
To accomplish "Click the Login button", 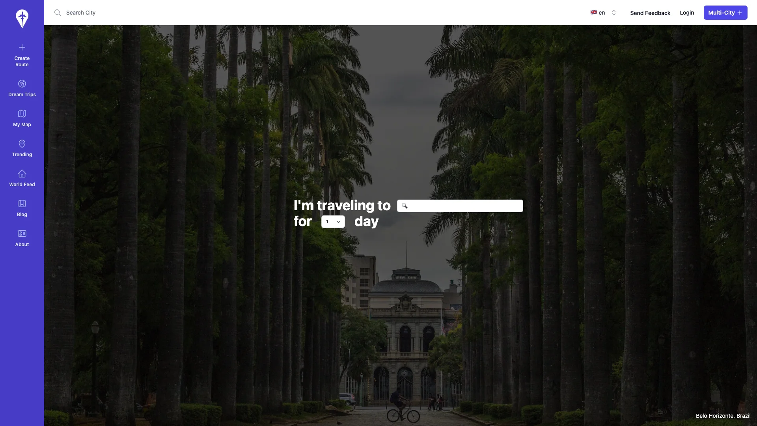I will coord(687,13).
